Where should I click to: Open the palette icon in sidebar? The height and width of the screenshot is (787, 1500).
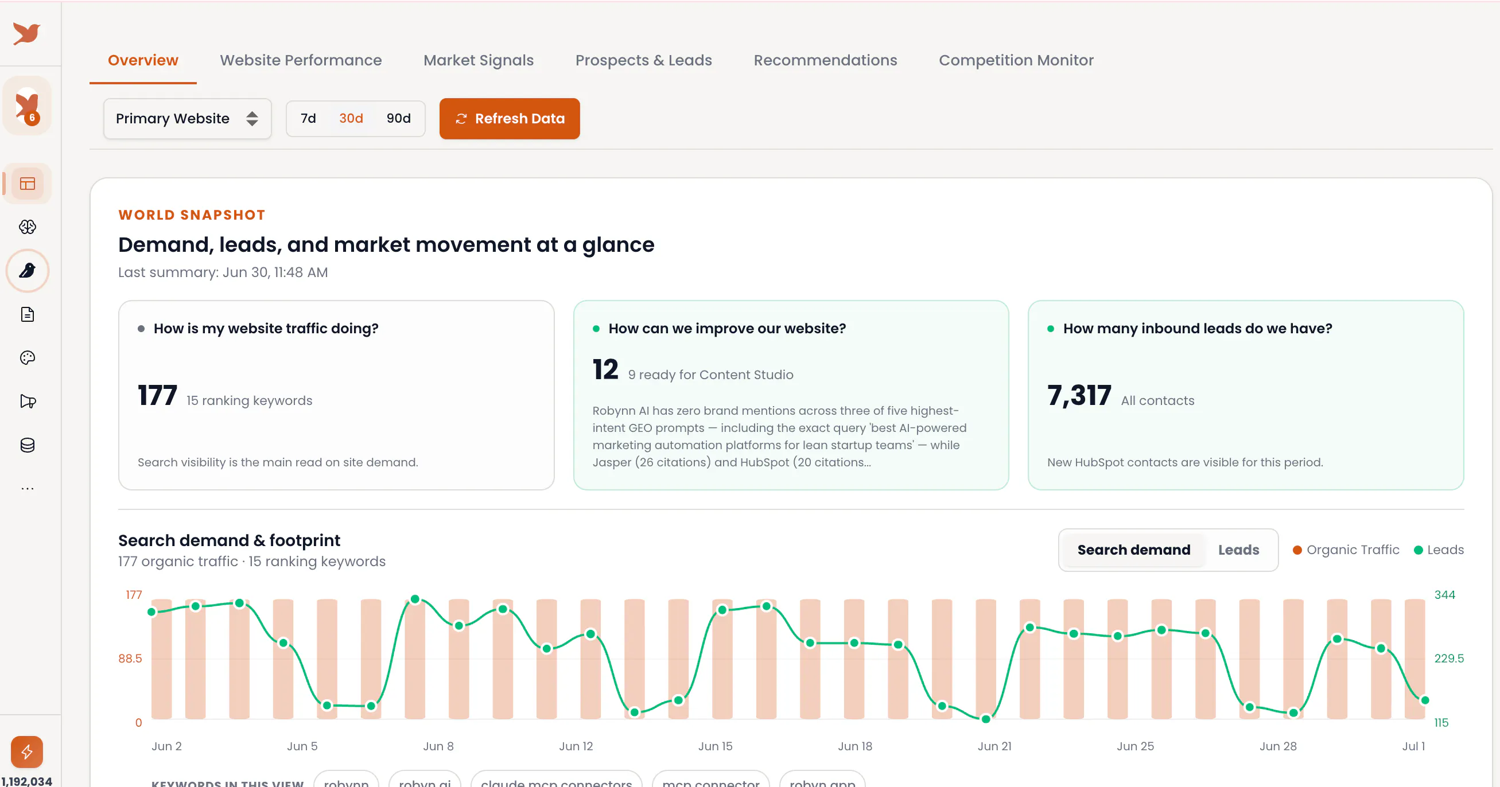[x=28, y=357]
